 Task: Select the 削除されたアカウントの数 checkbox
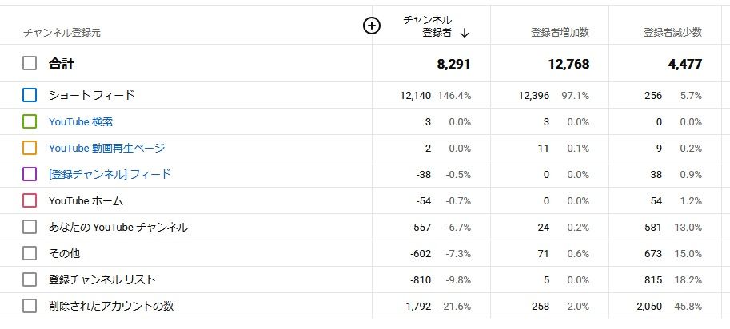(30, 306)
